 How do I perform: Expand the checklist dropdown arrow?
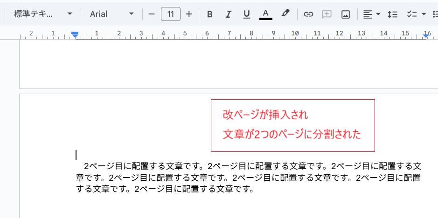[424, 14]
